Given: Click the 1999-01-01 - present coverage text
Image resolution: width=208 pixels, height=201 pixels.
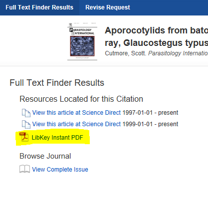Looking at the screenshot, I should 150,124.
